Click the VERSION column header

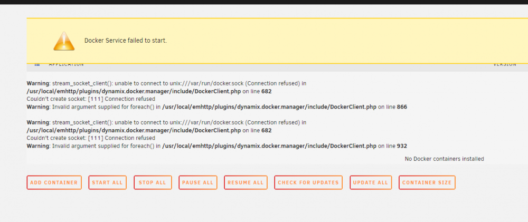coord(505,64)
